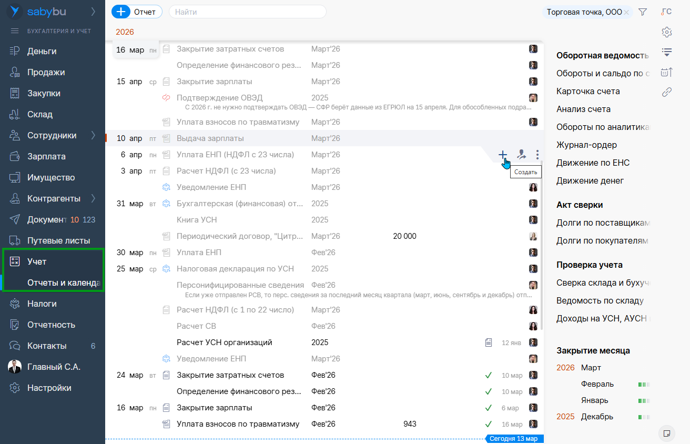Remove the Торговая точка, ООО filter
The image size is (690, 444).
pyautogui.click(x=626, y=12)
